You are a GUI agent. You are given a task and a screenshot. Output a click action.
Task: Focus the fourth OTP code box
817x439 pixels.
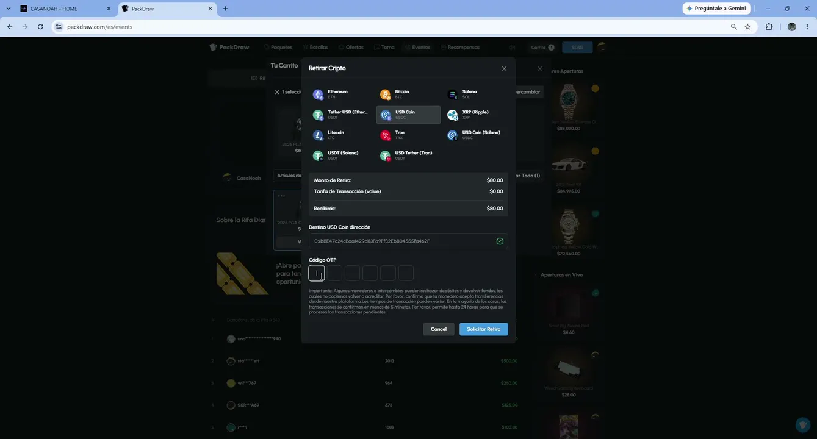point(370,273)
